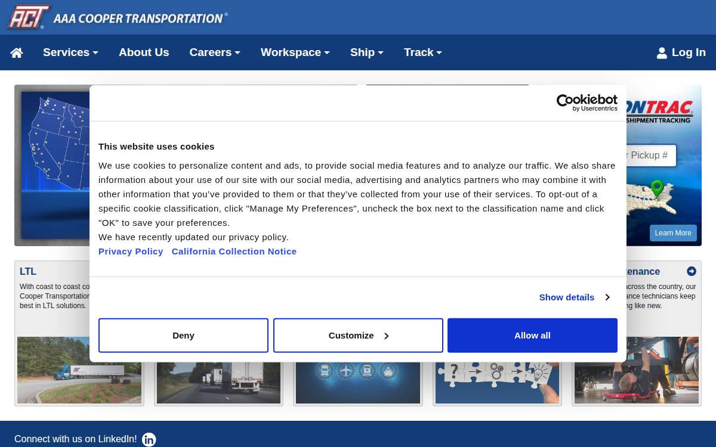Deny all cookies
This screenshot has width=716, height=447.
(x=183, y=336)
